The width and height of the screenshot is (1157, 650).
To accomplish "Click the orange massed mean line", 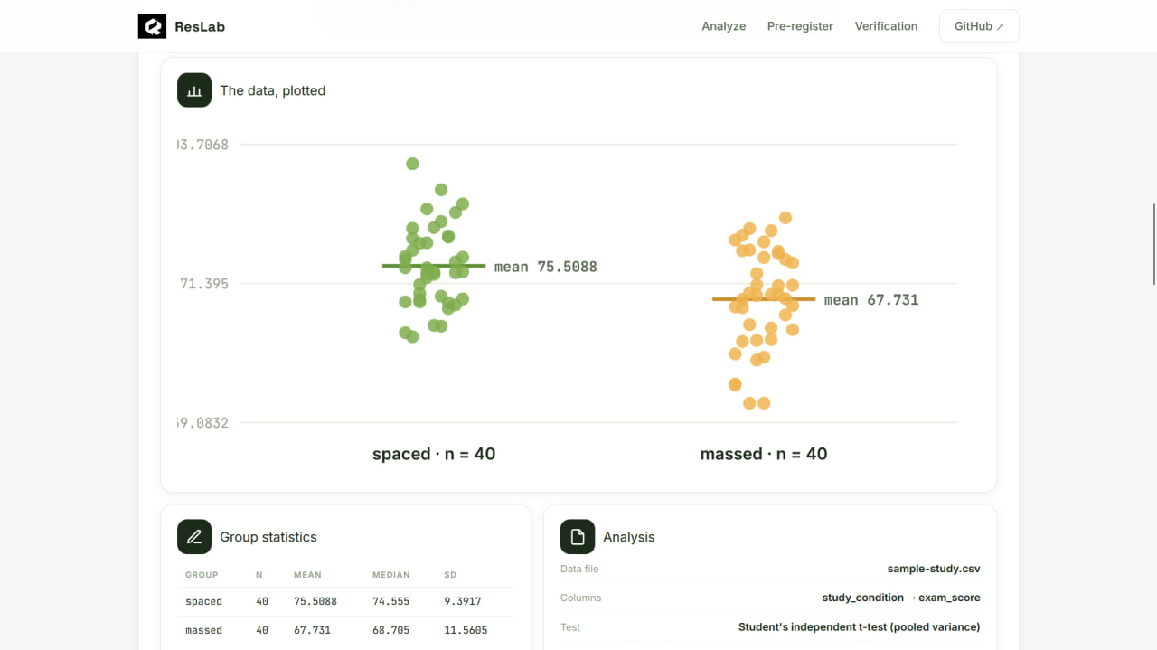I will point(764,299).
